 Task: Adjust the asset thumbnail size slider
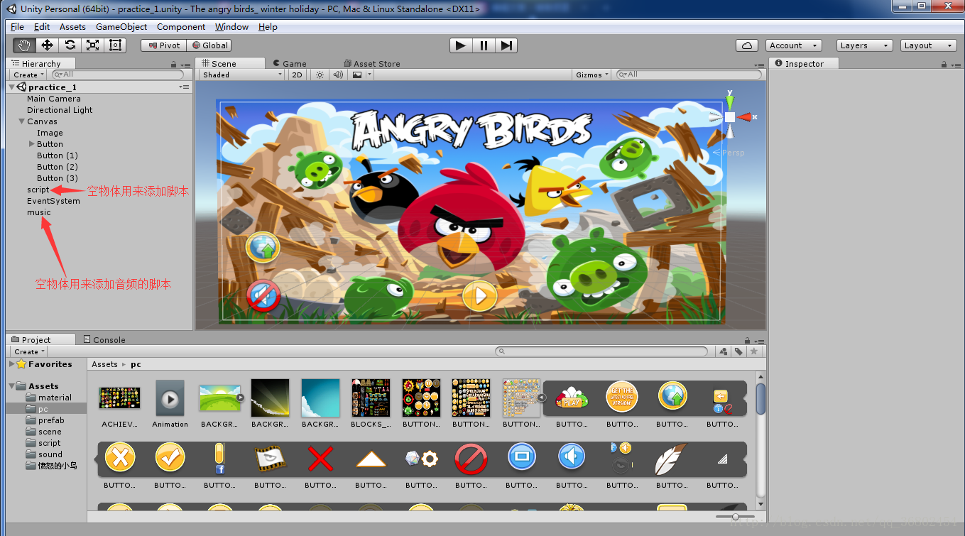click(735, 517)
